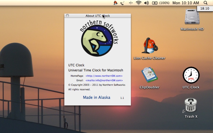Viewport: 213px width, 133px height.
Task: Click the 18:10 UTC time display
Action: tap(205, 9)
